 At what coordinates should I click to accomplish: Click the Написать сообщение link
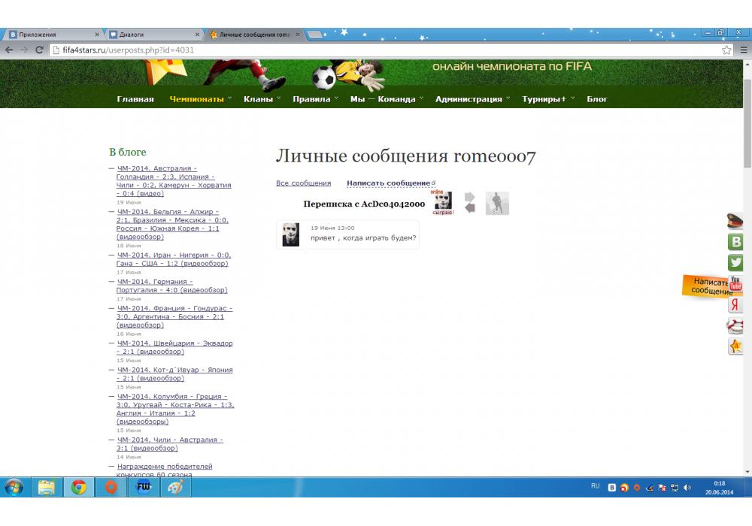pos(387,183)
